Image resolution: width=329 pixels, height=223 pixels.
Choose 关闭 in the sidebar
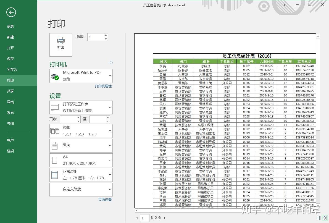point(19,124)
